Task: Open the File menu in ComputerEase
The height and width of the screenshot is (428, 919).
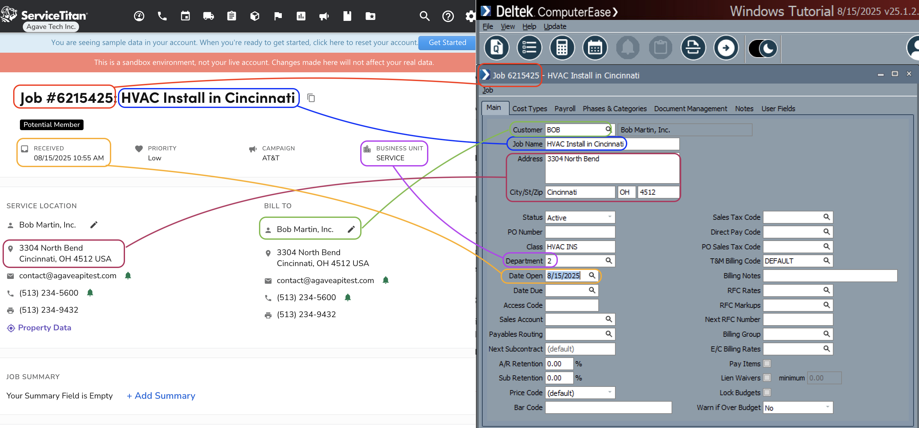Action: click(x=488, y=26)
